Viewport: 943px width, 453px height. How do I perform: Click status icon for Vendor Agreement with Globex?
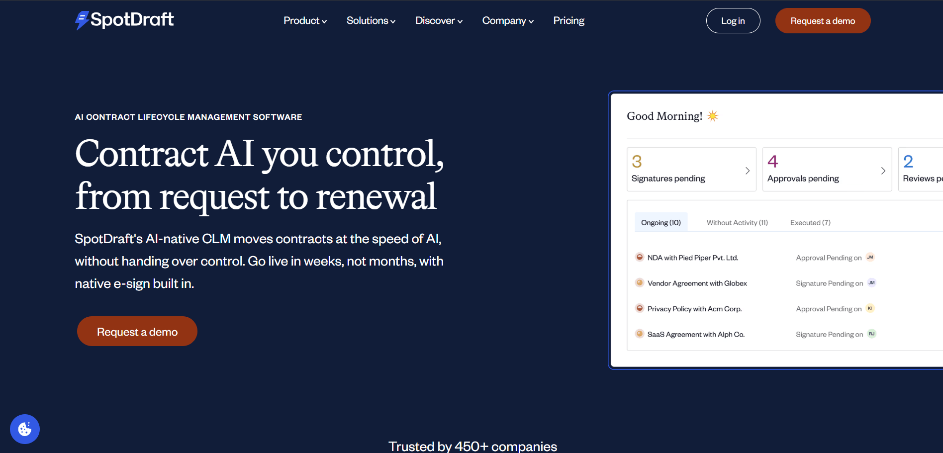tap(640, 282)
